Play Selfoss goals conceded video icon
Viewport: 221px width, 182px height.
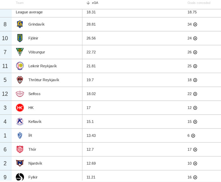[x=195, y=94]
